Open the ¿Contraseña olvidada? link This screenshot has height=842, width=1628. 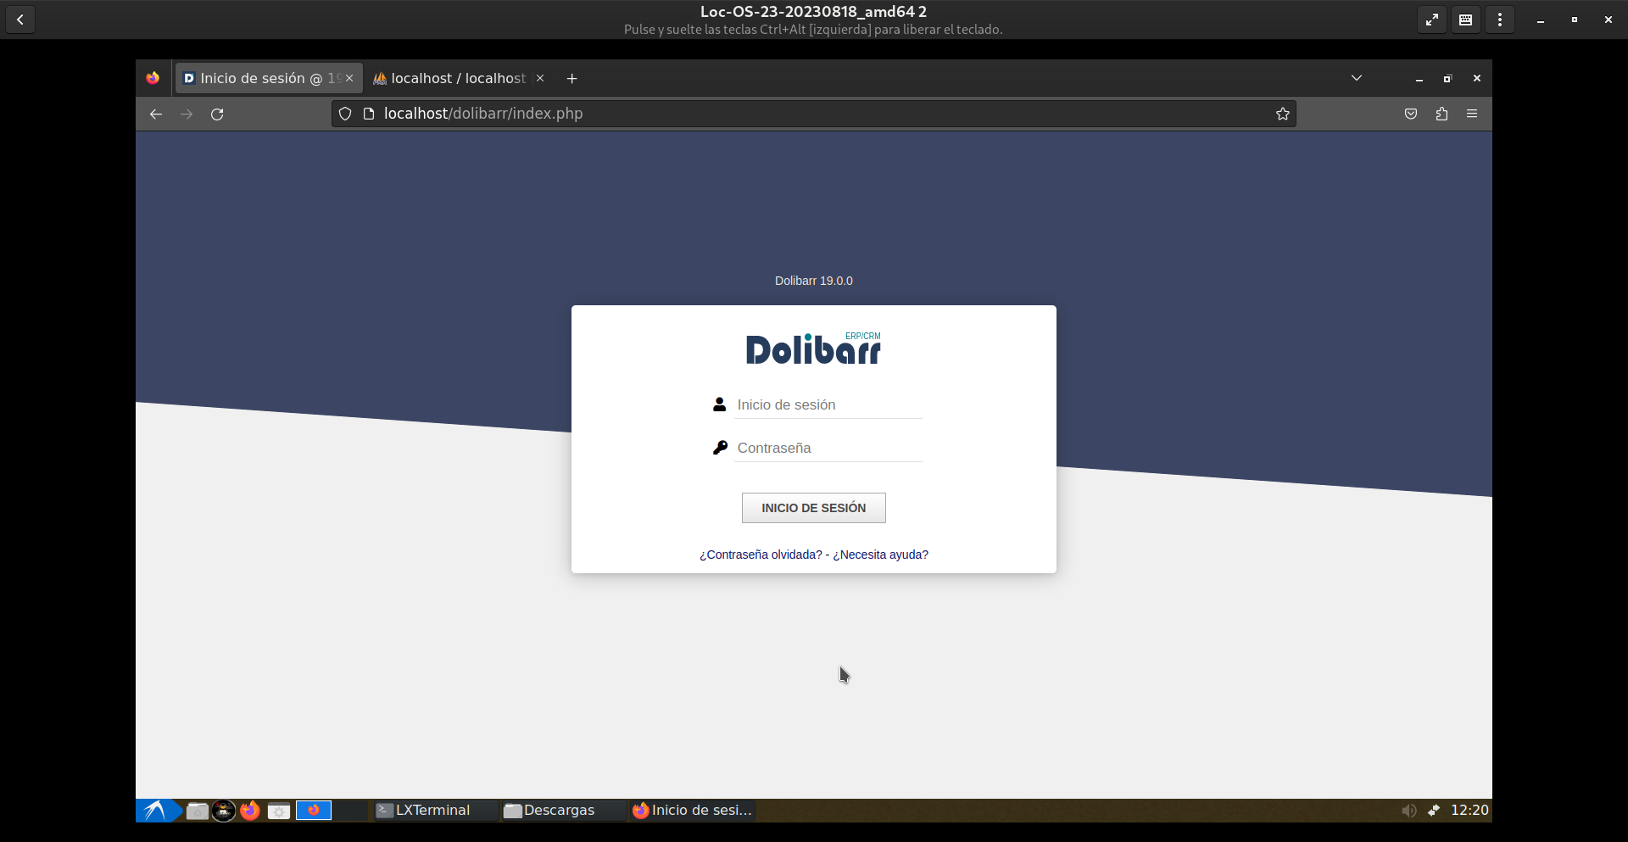tap(761, 555)
